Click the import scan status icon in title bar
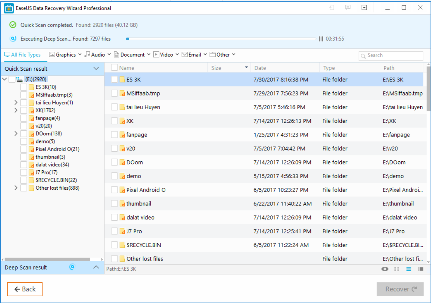The image size is (431, 303). [332, 8]
